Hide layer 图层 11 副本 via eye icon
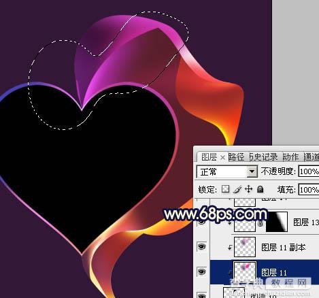 202,246
